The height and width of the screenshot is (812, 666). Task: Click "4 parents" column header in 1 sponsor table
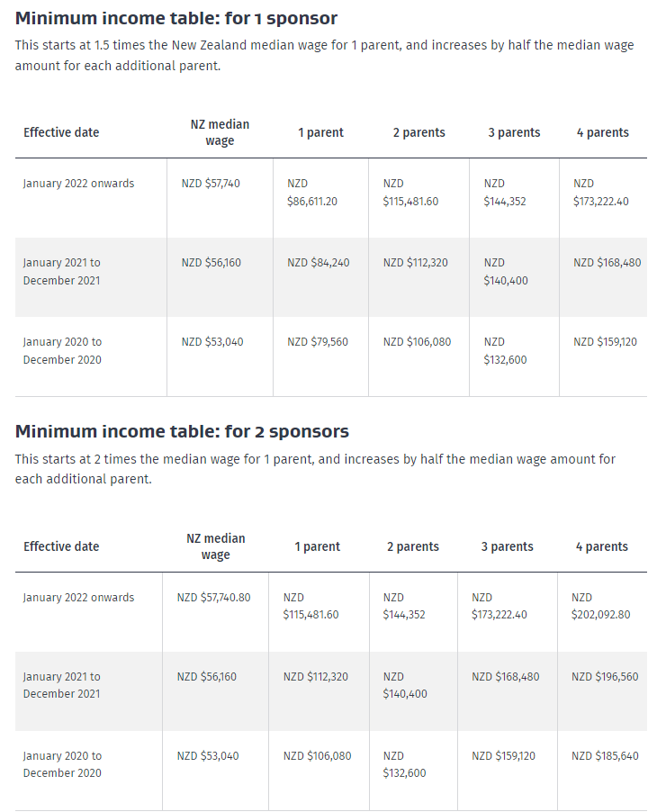coord(603,132)
